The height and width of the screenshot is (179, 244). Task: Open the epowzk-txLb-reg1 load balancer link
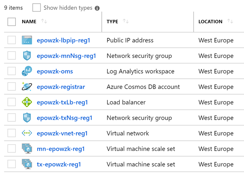point(62,102)
